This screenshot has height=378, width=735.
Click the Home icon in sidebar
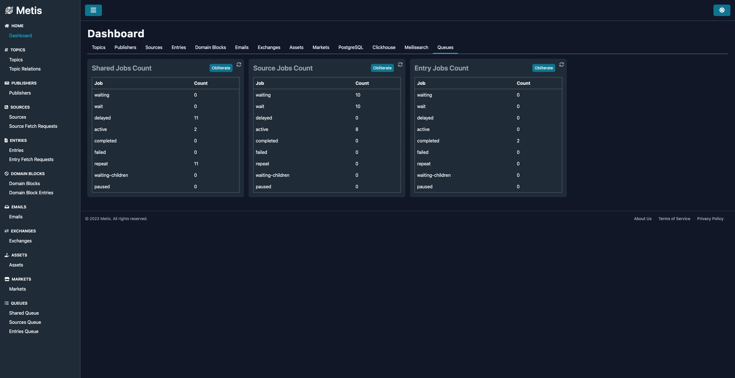point(6,26)
